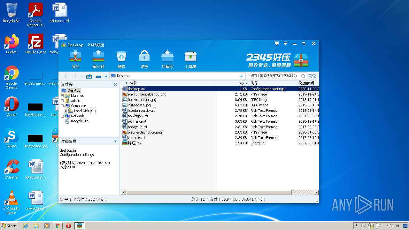Open Acrobat Reader DC desktop icon
This screenshot has width=409, height=230.
tap(35, 15)
